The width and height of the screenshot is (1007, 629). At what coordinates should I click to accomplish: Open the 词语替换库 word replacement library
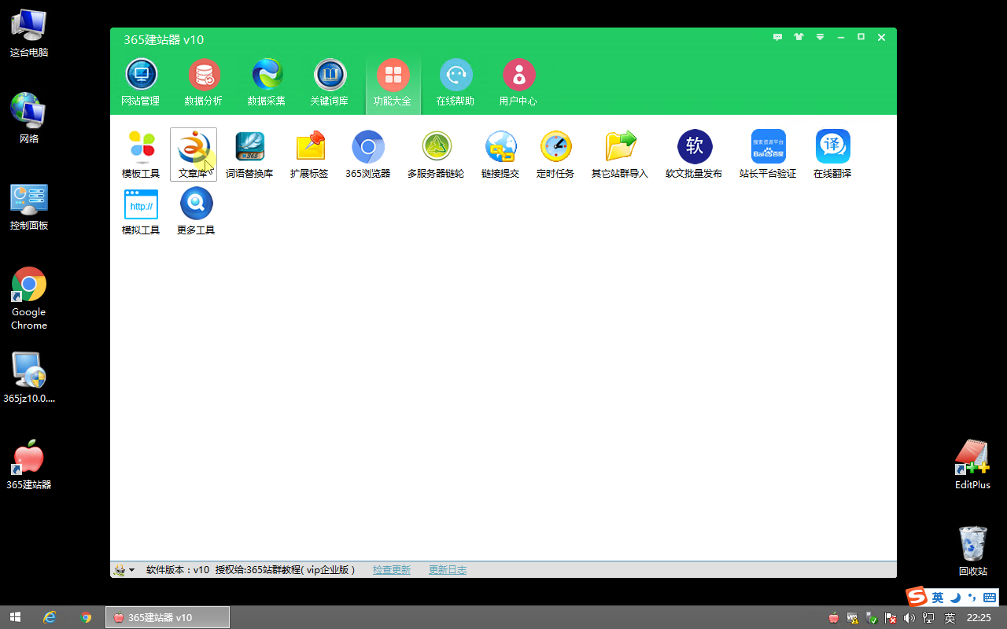tap(249, 154)
